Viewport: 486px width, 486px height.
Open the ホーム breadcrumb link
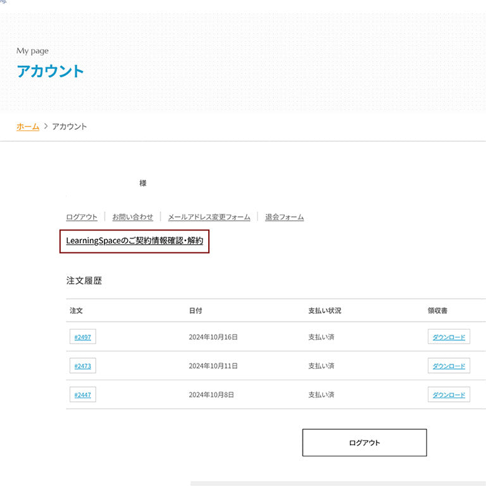point(28,127)
